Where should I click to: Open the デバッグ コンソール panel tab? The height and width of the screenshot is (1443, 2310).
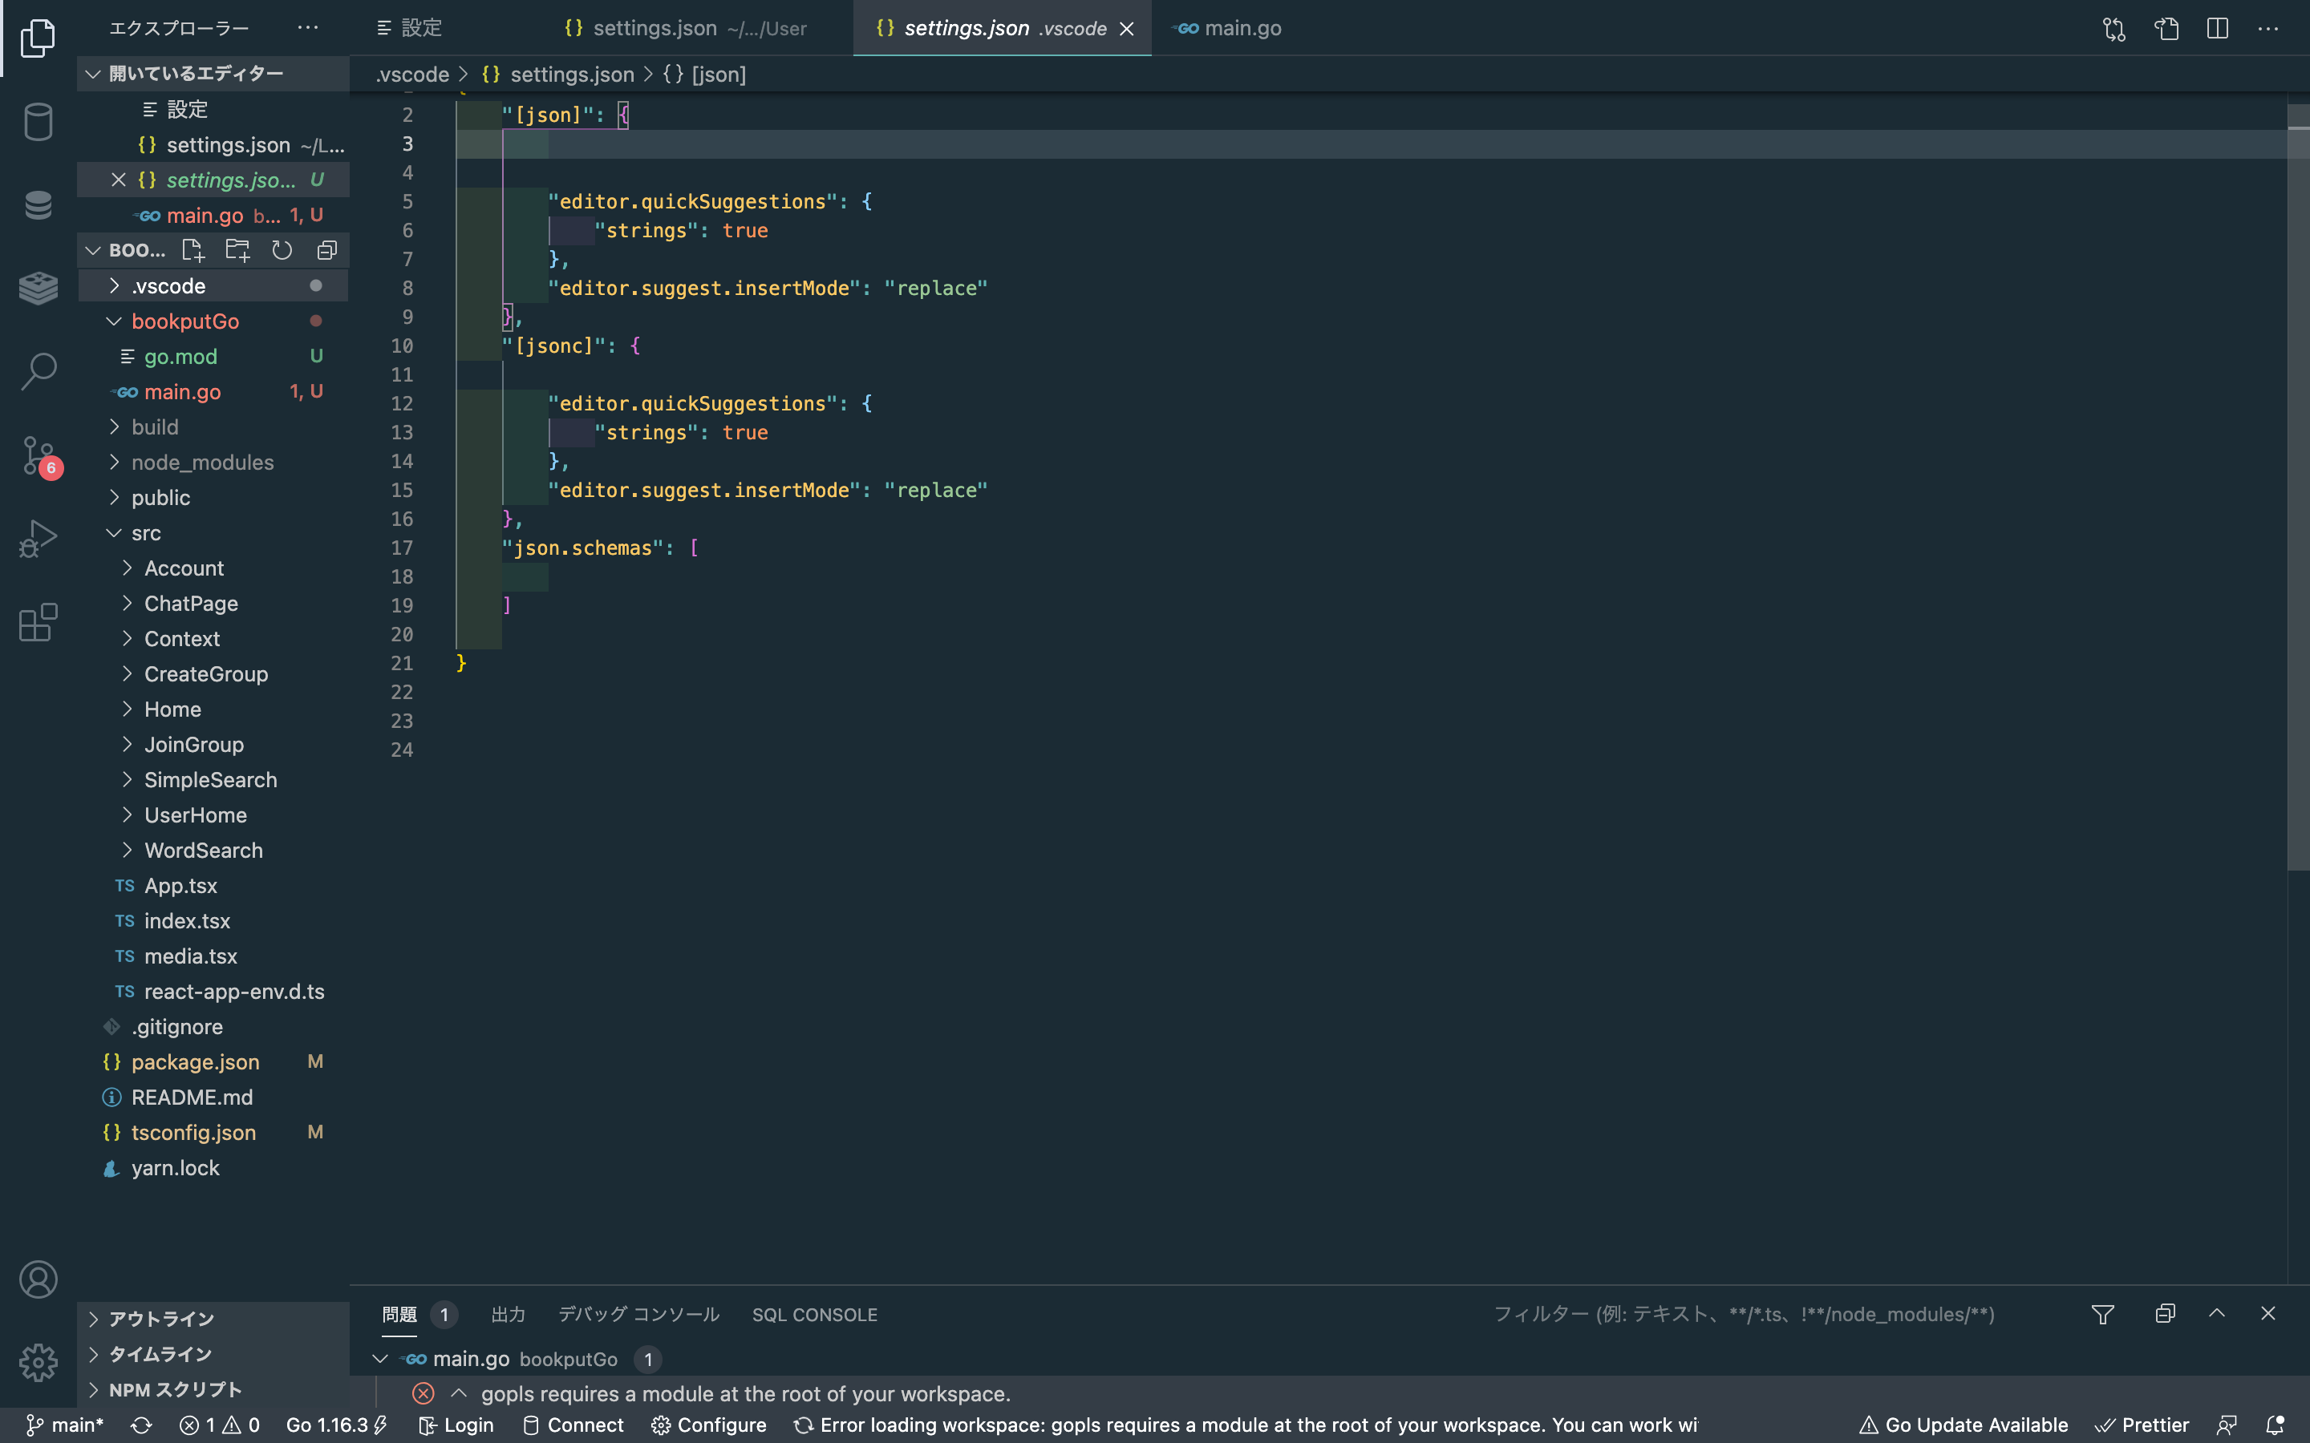click(638, 1314)
